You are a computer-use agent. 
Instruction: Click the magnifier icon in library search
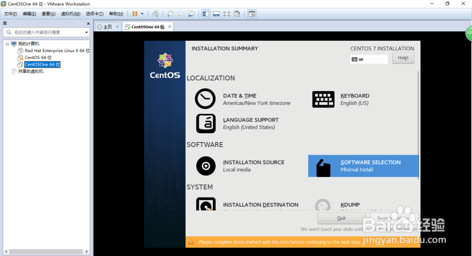pos(8,32)
